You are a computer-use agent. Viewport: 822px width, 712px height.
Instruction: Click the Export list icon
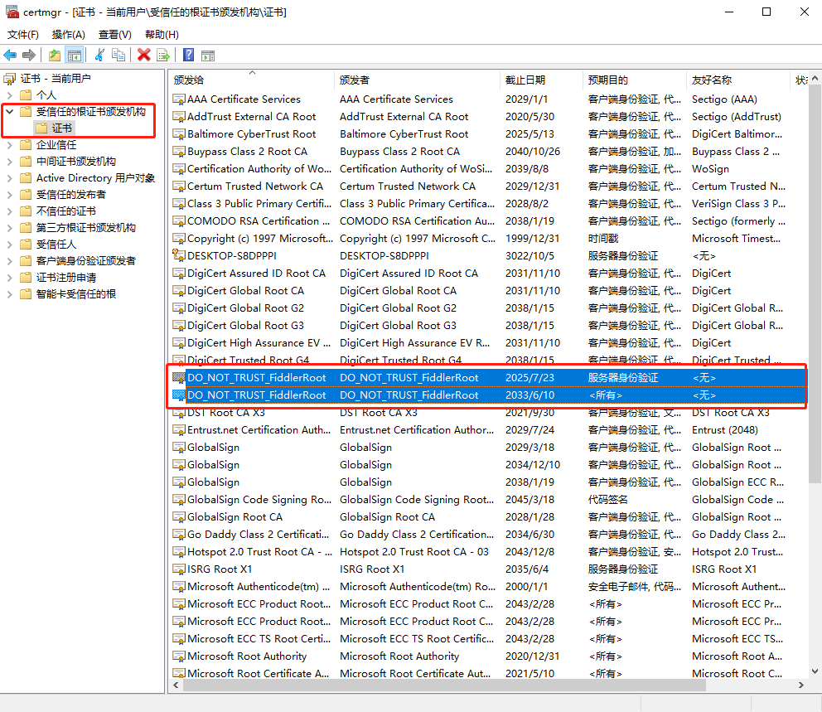point(163,55)
